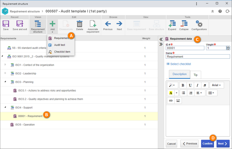Image resolution: width=232 pixels, height=149 pixels.
Task: Open the insert table dropdown
Action: pos(212,93)
